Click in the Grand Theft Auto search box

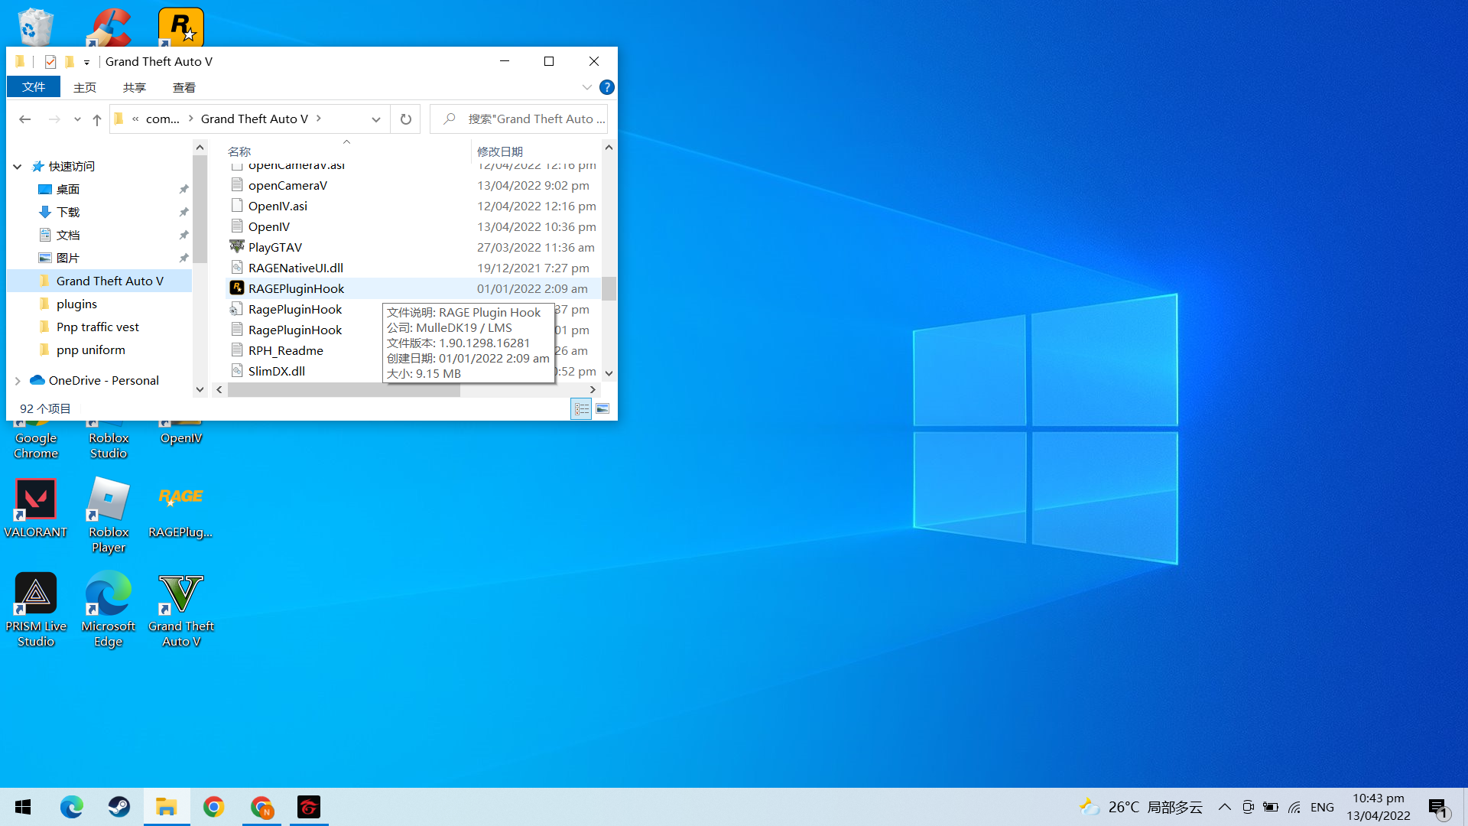tap(528, 119)
